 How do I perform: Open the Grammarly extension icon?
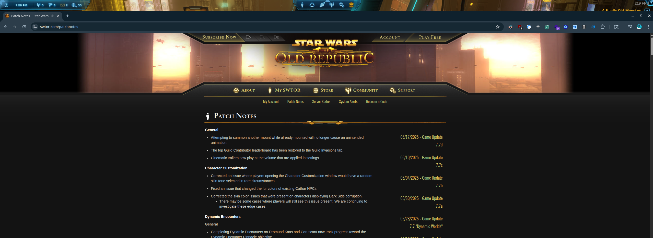tap(547, 27)
